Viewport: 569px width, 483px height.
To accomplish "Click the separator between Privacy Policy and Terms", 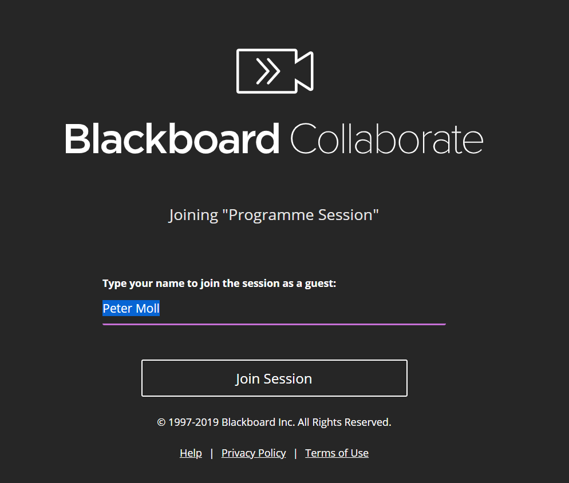I will [x=295, y=453].
